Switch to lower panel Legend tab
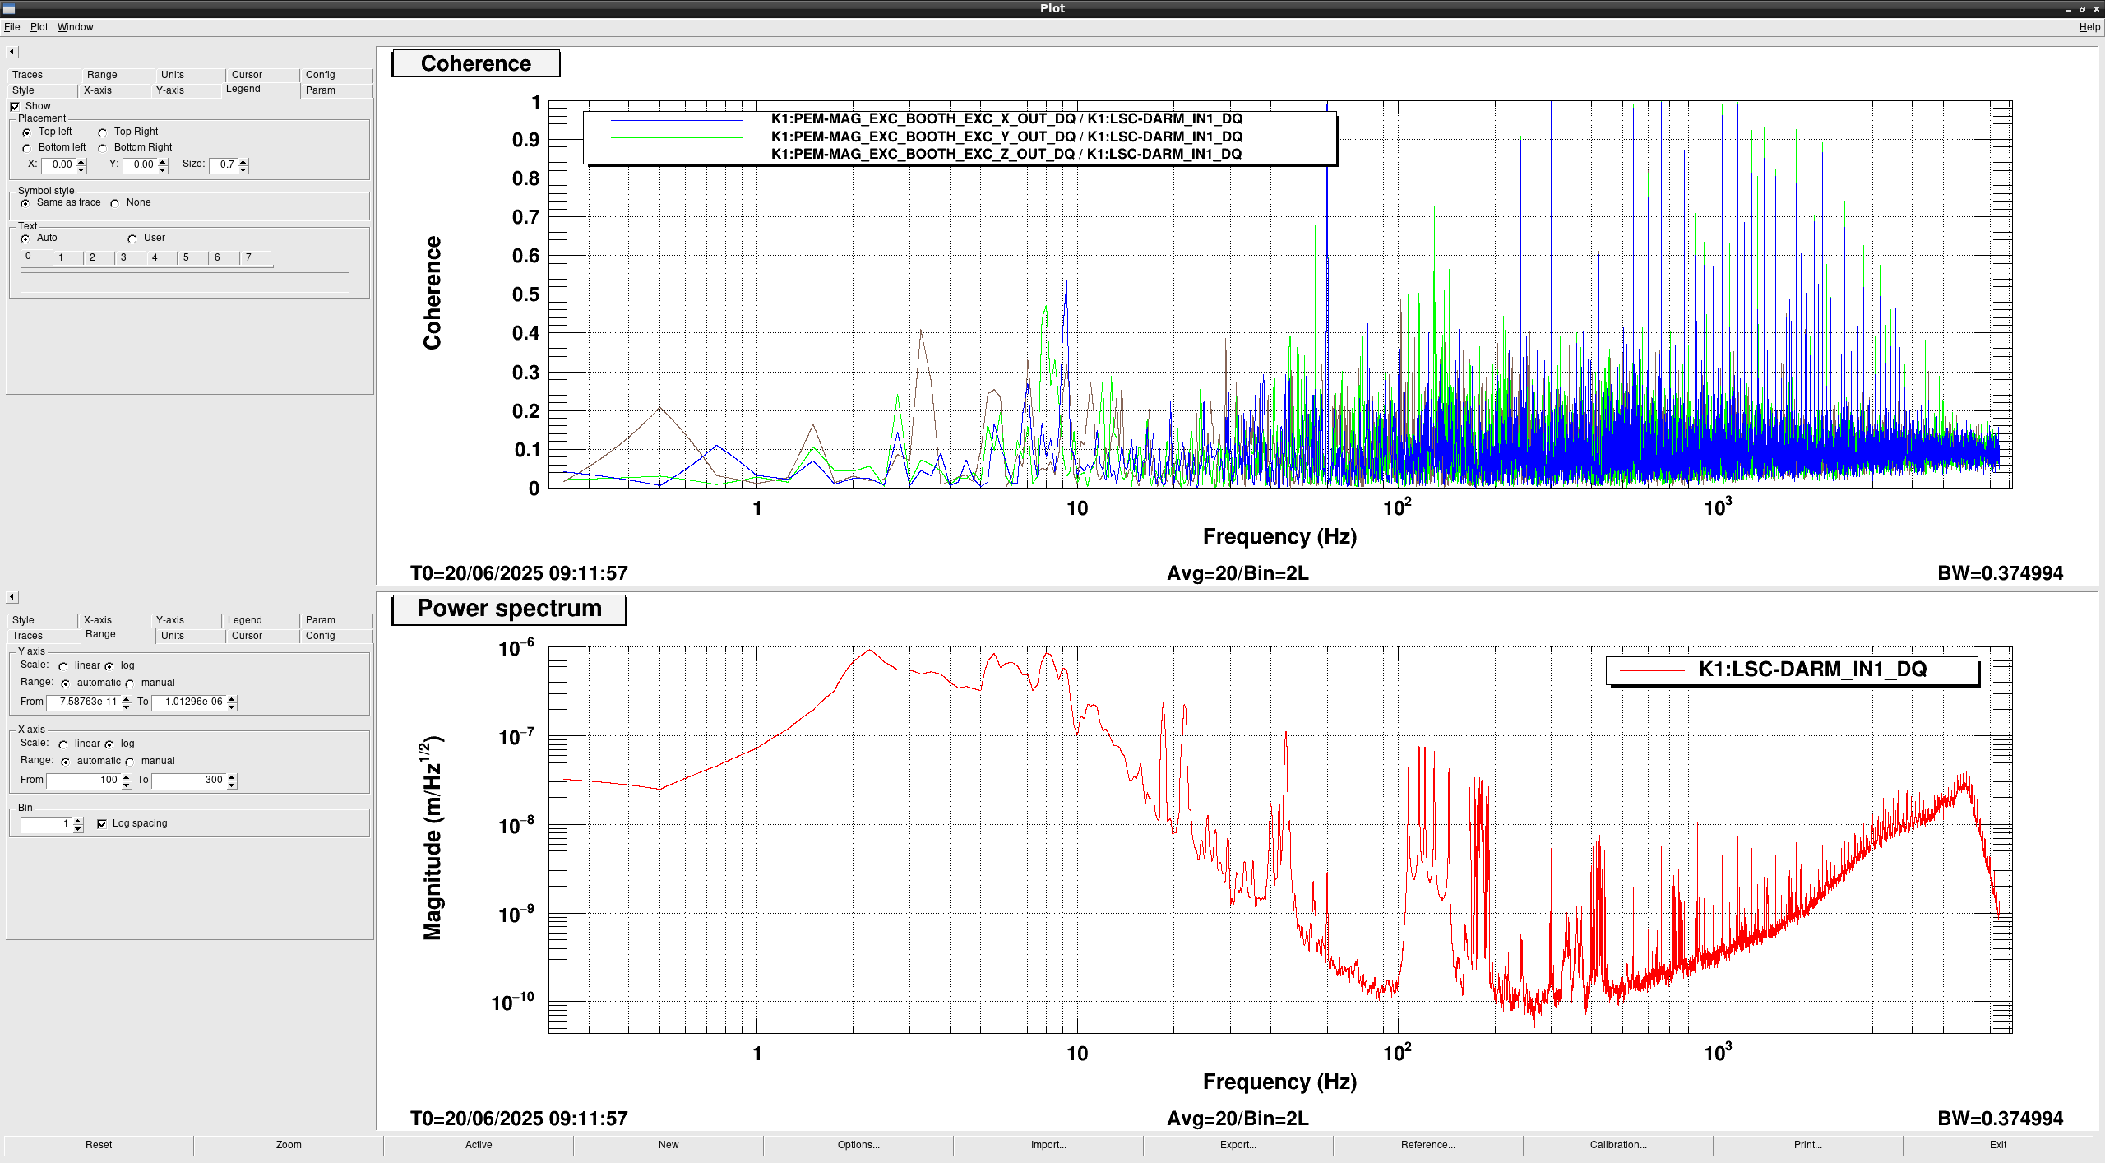Image resolution: width=2105 pixels, height=1163 pixels. 261,620
